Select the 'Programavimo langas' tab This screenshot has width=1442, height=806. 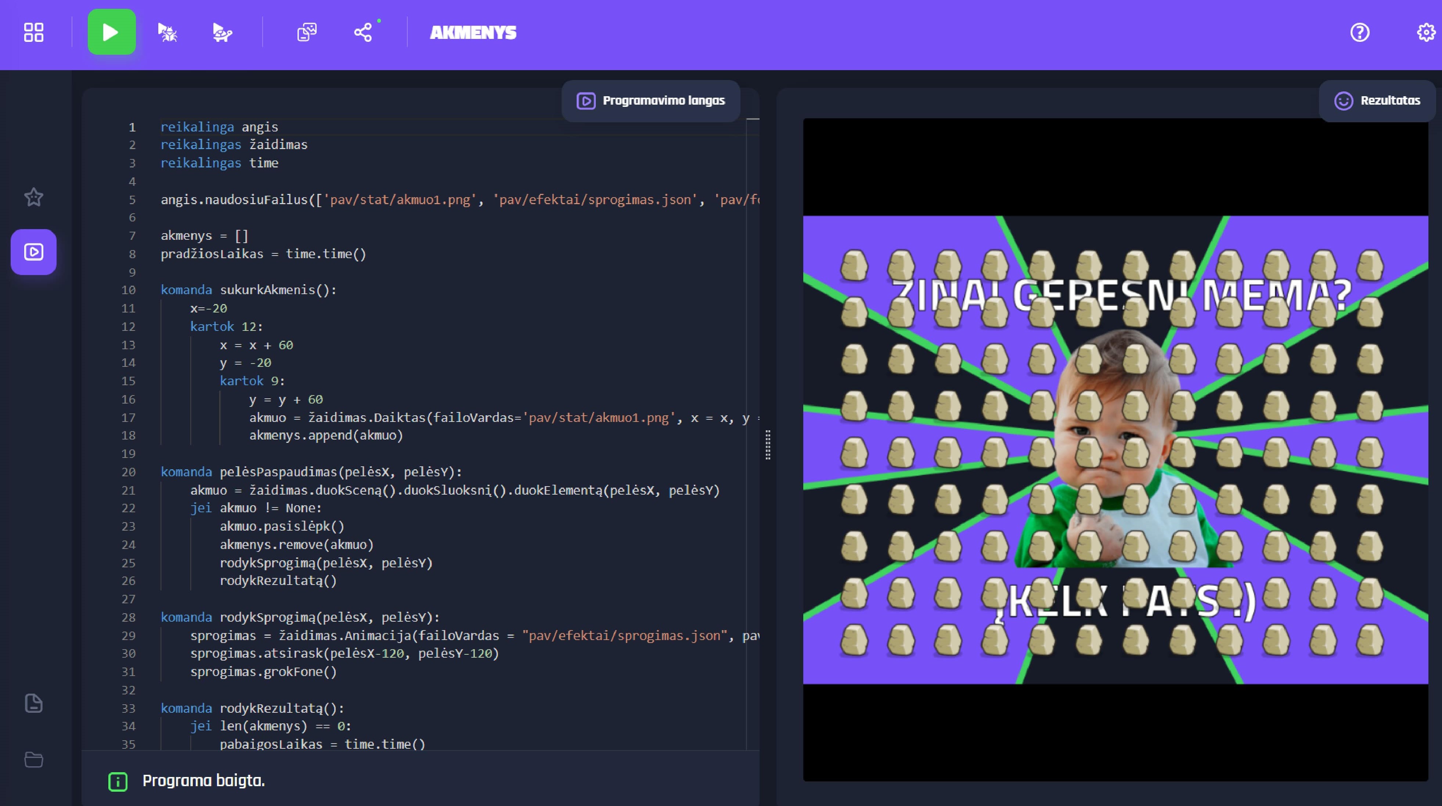[x=650, y=101]
